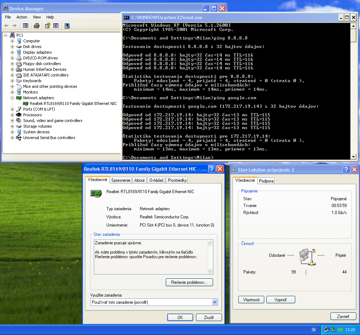The width and height of the screenshot is (360, 335).
Task: Switch to the About tab
Action: click(139, 180)
